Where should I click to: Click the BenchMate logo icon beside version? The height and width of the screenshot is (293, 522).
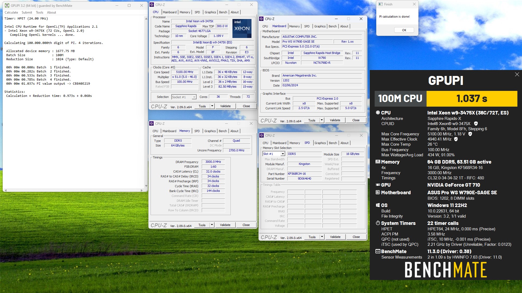(x=378, y=251)
